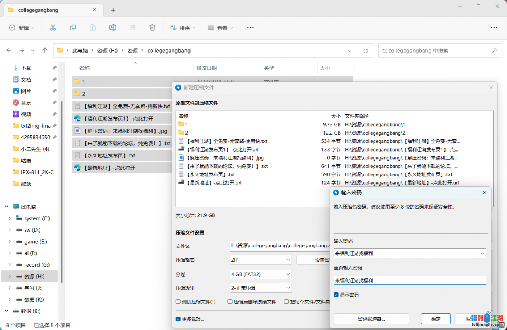Click the Back navigation arrow
This screenshot has height=330, width=507.
(9, 51)
